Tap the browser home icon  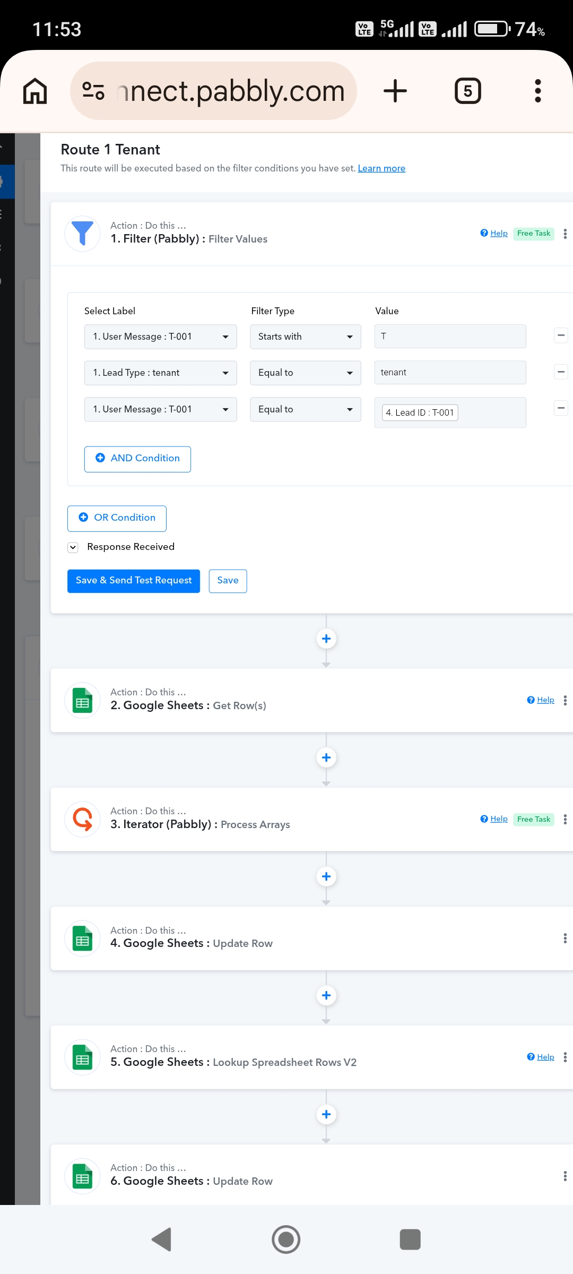(x=35, y=91)
